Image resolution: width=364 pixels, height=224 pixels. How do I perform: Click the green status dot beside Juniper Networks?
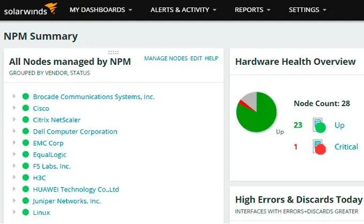26,200
